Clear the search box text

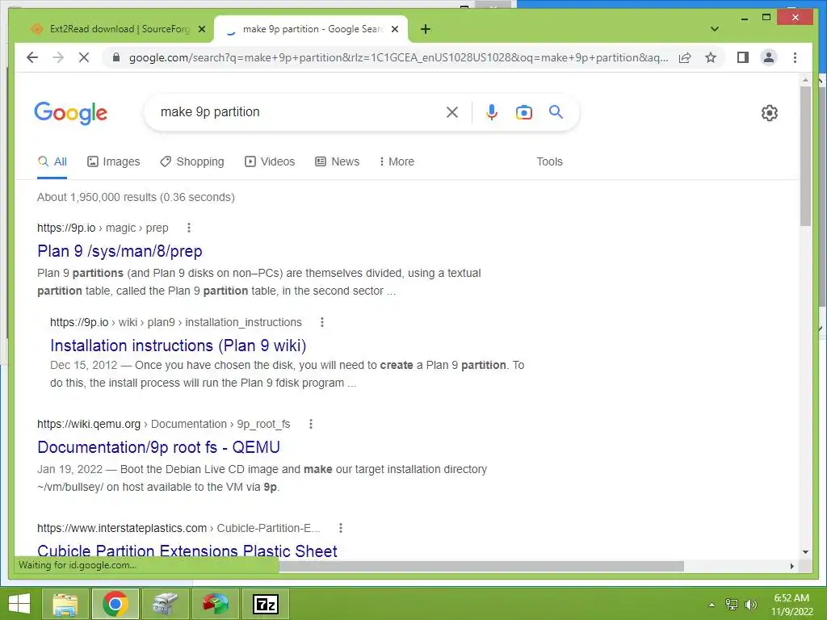[x=452, y=112]
